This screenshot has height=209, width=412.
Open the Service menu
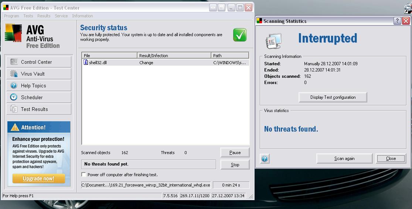[x=61, y=16]
